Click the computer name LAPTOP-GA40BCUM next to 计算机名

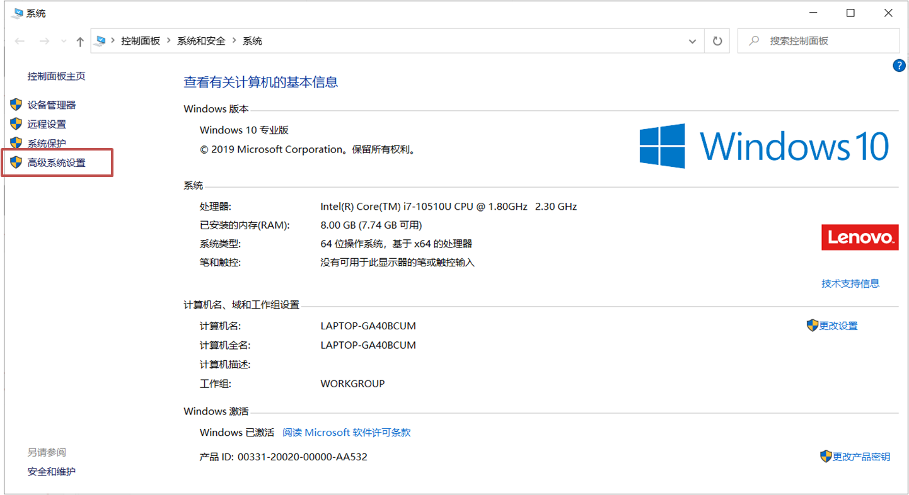(368, 326)
